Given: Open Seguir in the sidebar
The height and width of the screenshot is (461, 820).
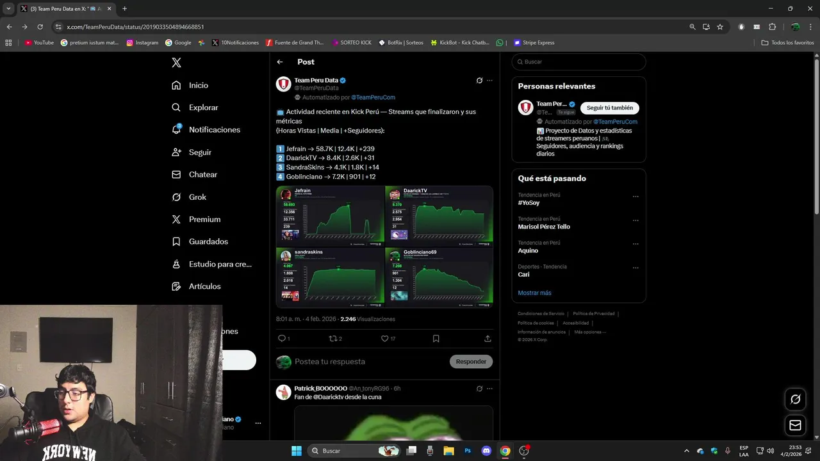Looking at the screenshot, I should tap(191, 152).
